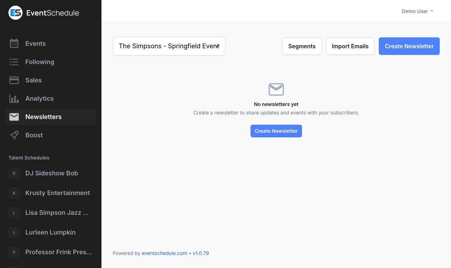Visit the eventschedule.com footer link
Image resolution: width=451 pixels, height=268 pixels.
(x=164, y=253)
